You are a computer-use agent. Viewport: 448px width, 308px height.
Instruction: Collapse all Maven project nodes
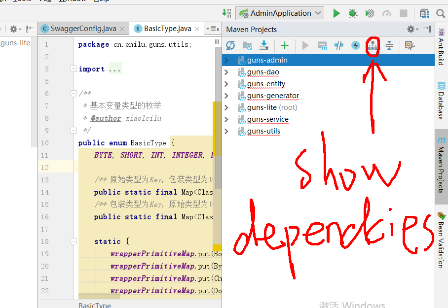click(389, 45)
